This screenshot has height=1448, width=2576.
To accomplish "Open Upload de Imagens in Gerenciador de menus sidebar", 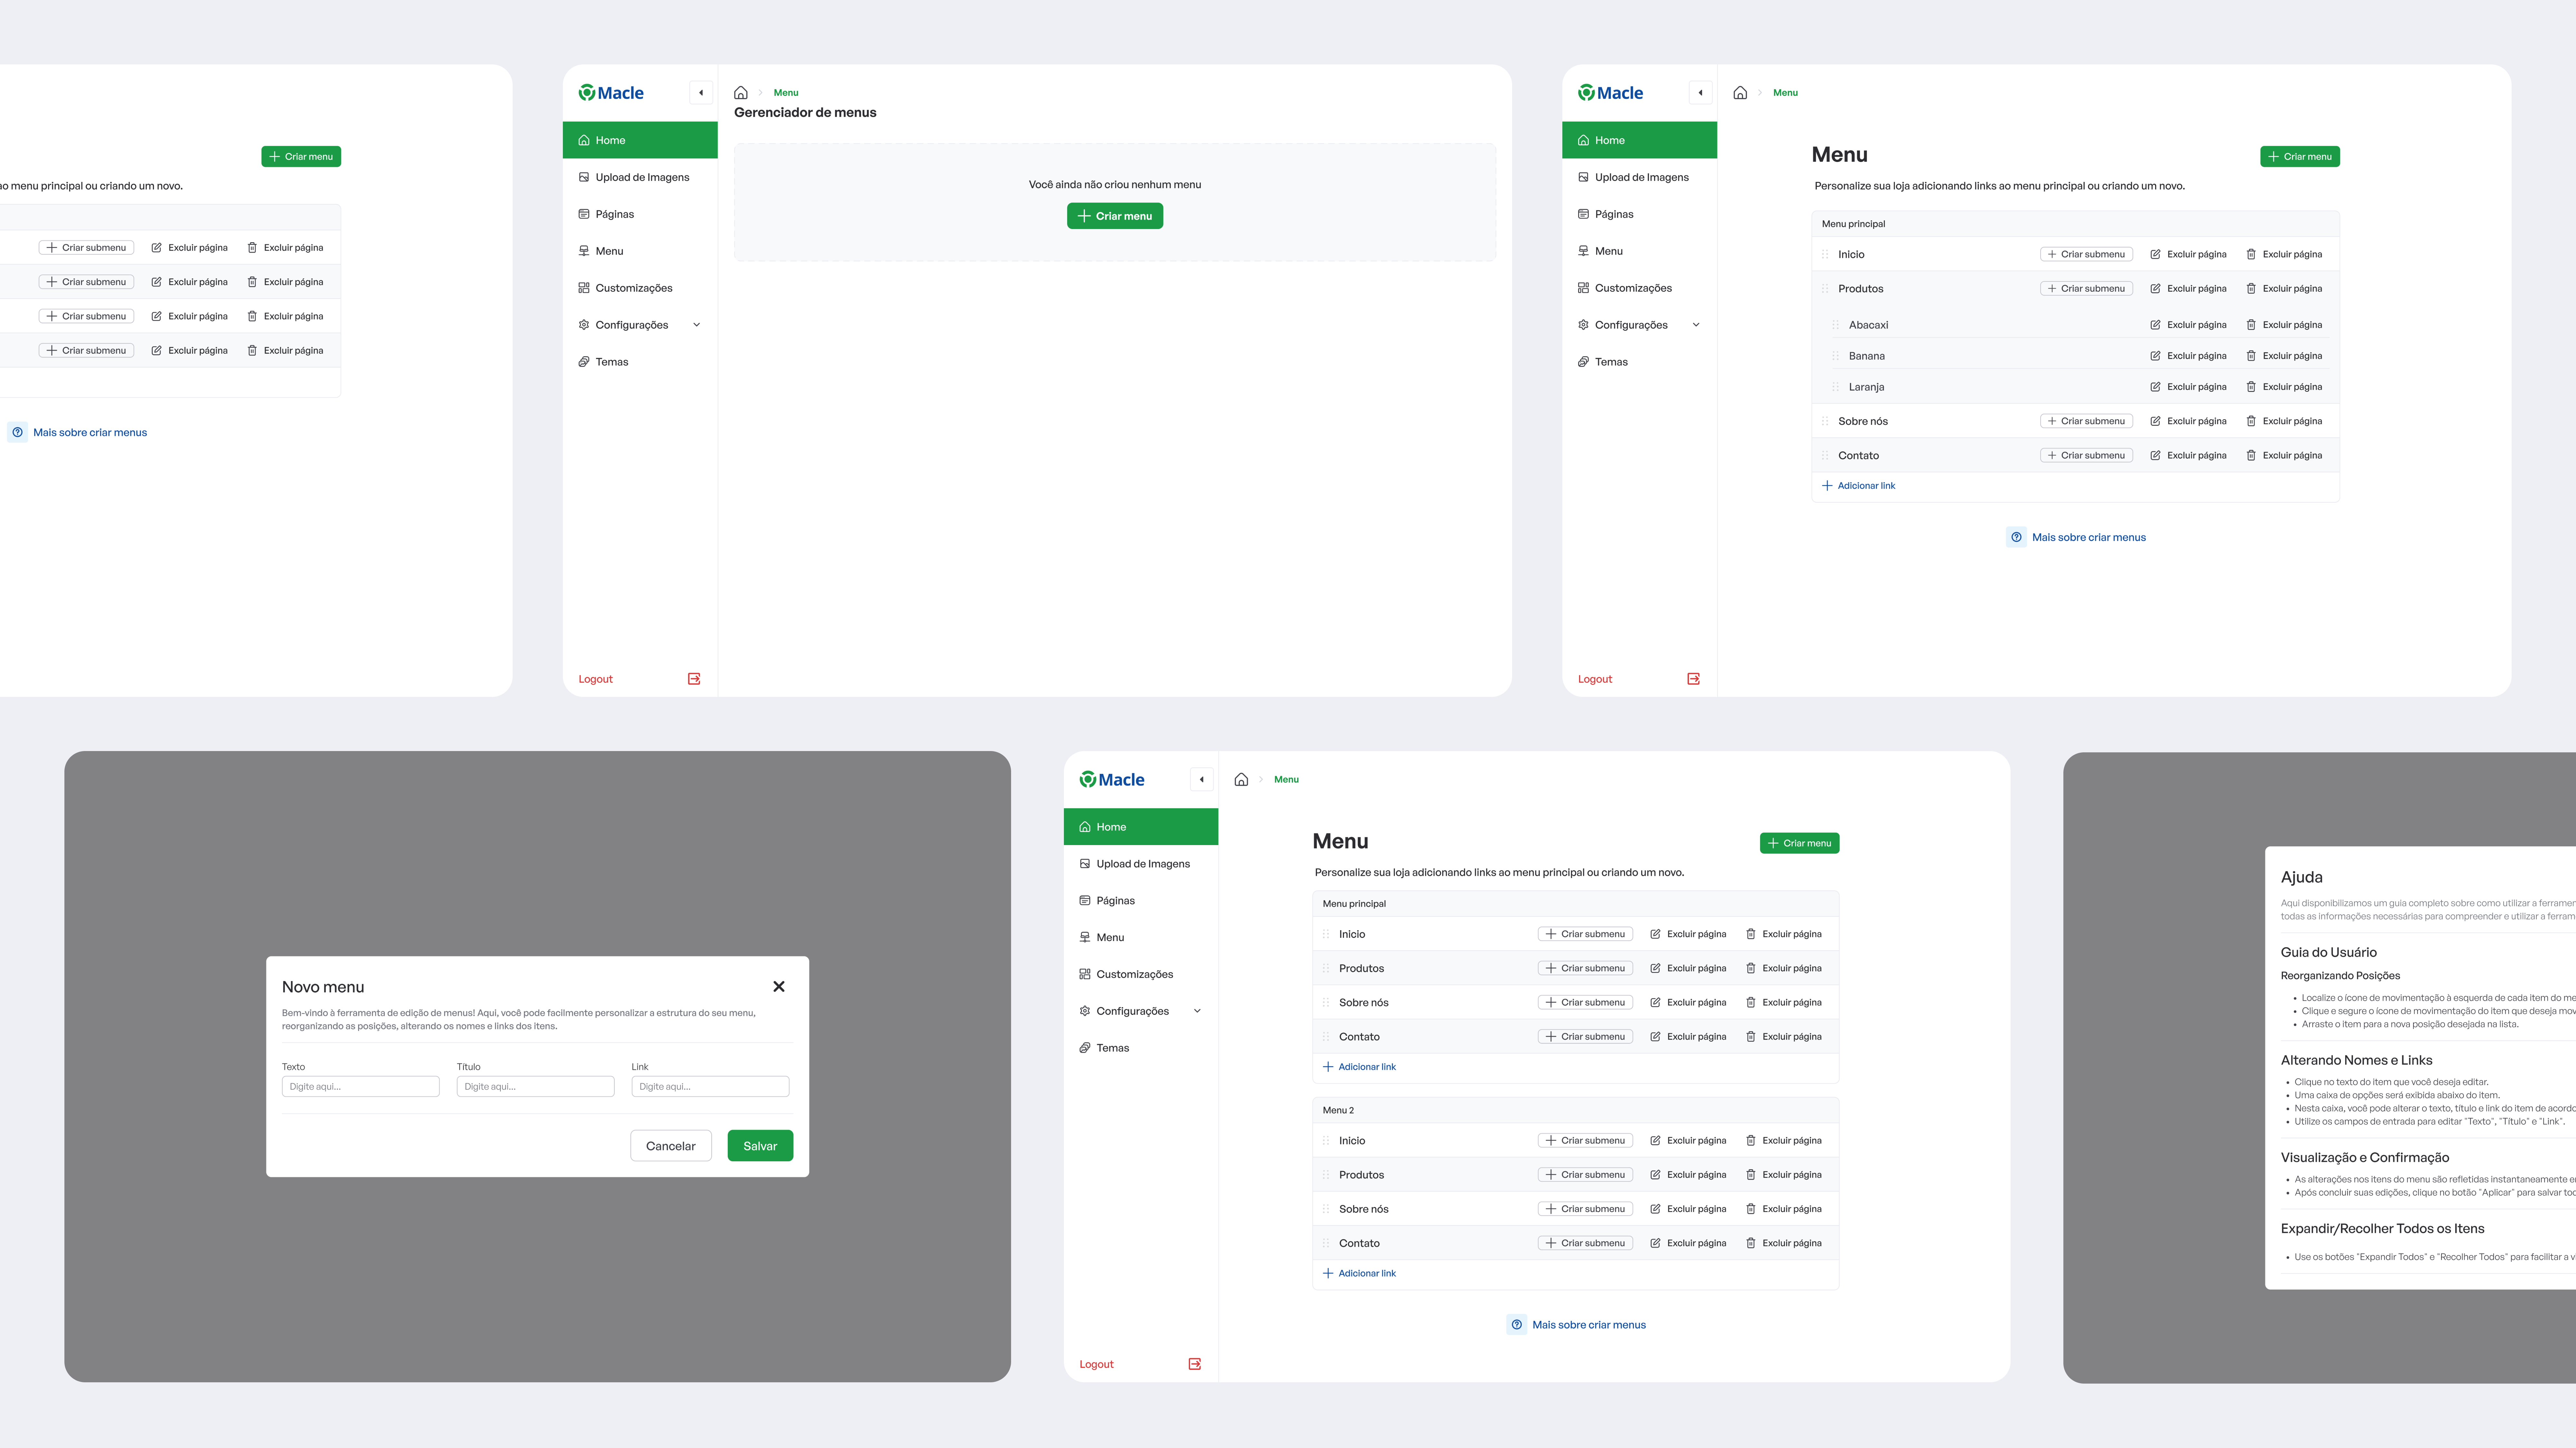I will 640,177.
